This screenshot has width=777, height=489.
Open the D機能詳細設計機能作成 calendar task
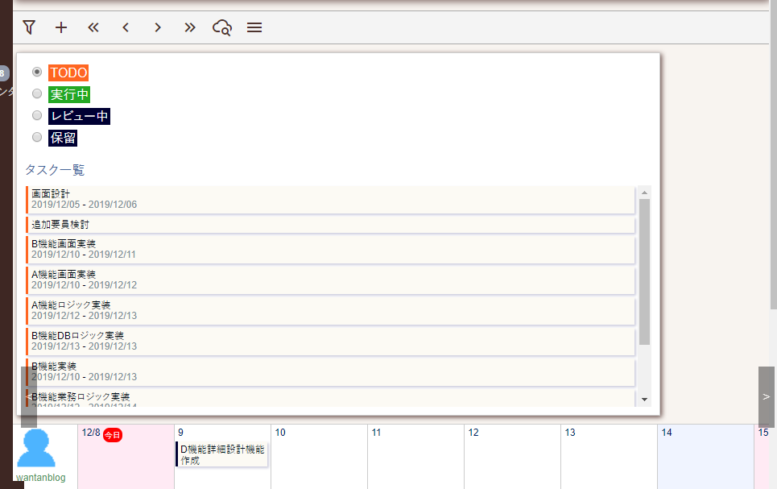click(x=221, y=454)
